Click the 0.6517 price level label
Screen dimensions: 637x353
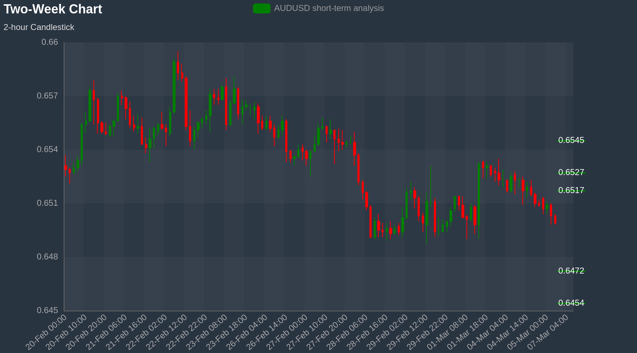click(x=571, y=190)
